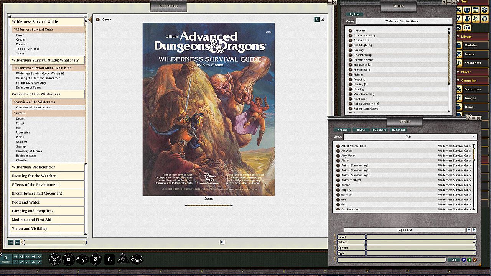Go to next reference page arrow
The width and height of the screenshot is (491, 276).
click(222, 242)
